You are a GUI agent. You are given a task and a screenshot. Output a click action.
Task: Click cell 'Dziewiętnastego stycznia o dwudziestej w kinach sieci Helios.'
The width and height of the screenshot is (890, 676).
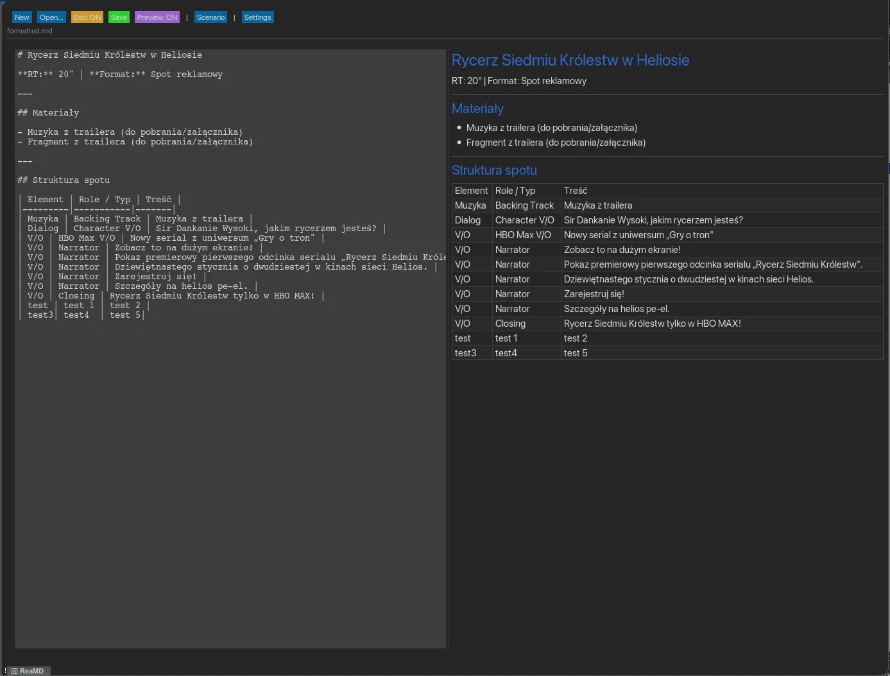pyautogui.click(x=722, y=279)
